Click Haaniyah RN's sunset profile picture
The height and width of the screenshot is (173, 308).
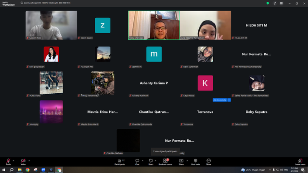(x=103, y=54)
